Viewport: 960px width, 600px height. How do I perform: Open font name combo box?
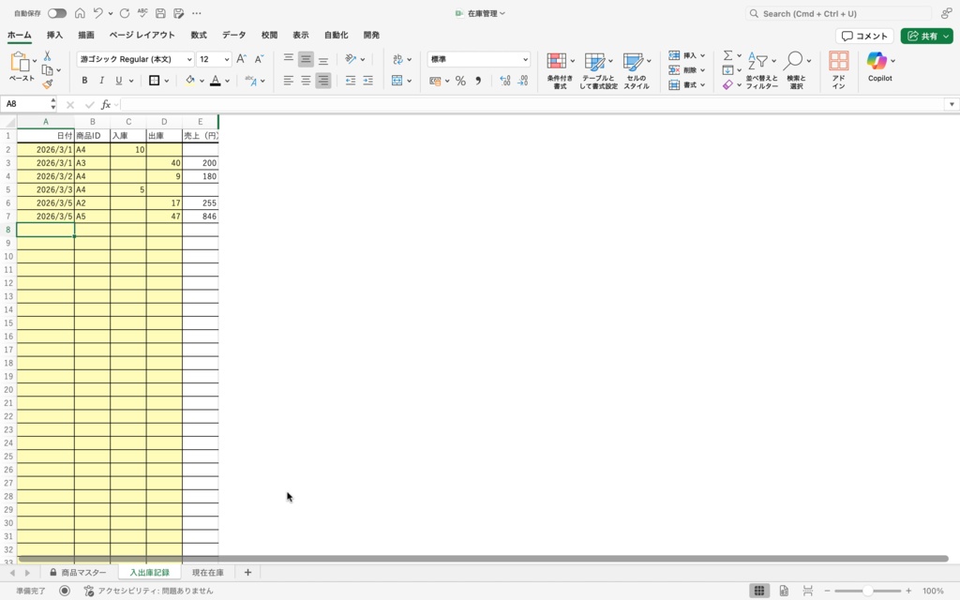tap(135, 59)
